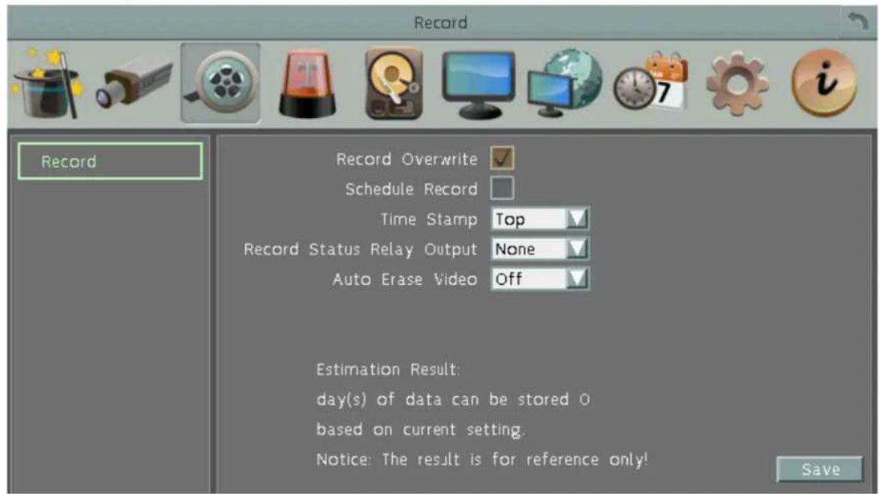Open the System gear icon
Image resolution: width=879 pixels, height=494 pixels.
[738, 84]
